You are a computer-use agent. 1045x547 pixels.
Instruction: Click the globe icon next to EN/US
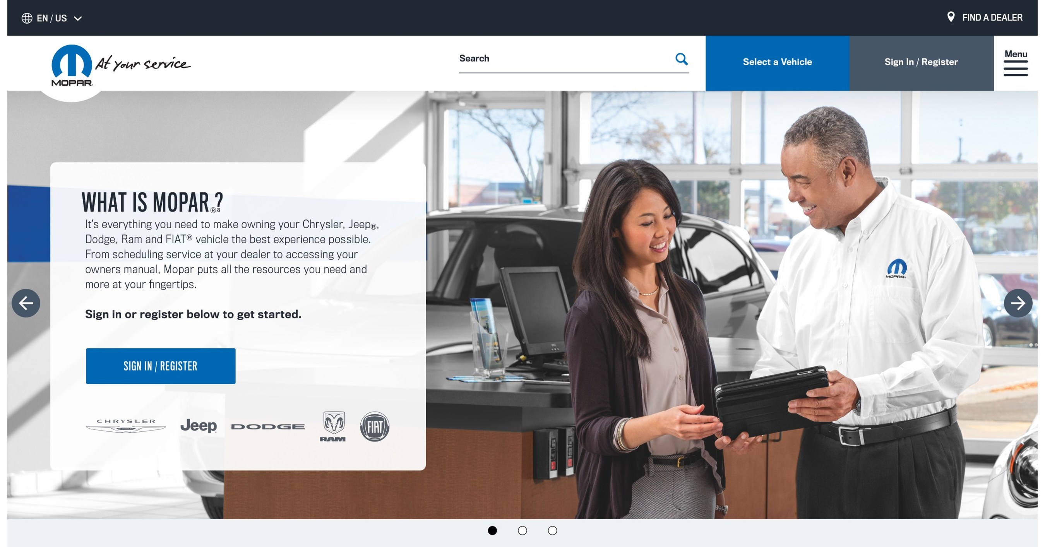click(27, 17)
